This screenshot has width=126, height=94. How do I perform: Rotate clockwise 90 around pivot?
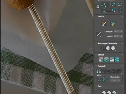(x=114, y=10)
